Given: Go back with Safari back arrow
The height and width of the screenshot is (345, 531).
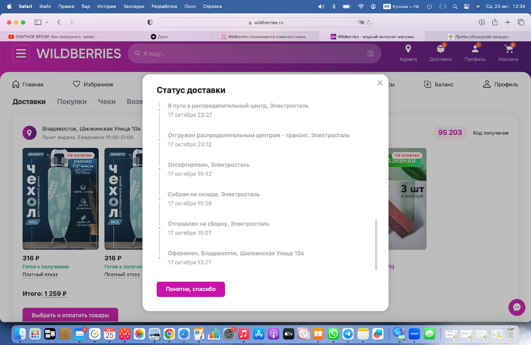Looking at the screenshot, I should (59, 22).
